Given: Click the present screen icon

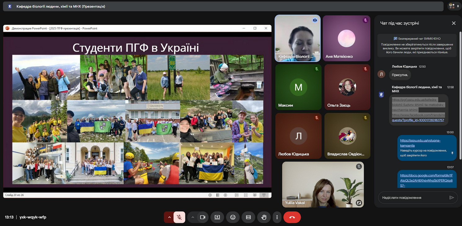Looking at the screenshot, I should (x=217, y=217).
